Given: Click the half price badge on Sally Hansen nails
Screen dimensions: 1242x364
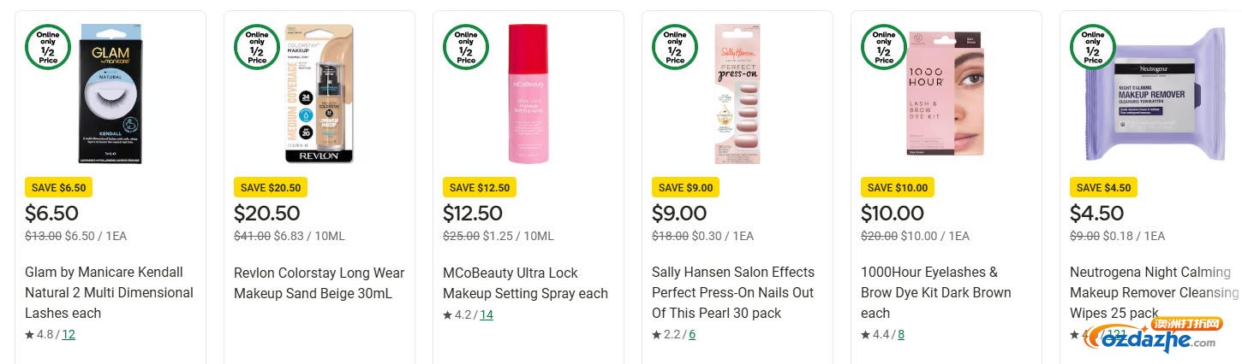Looking at the screenshot, I should coord(675,47).
